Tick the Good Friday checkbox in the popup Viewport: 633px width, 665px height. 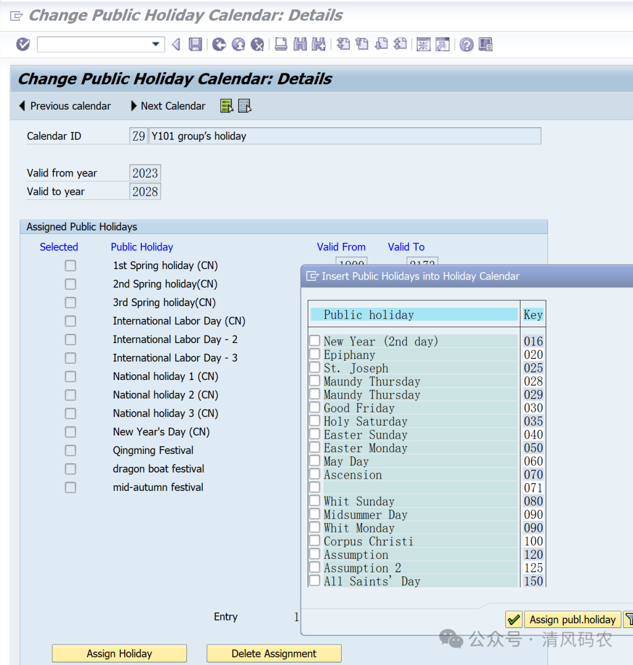pos(315,408)
